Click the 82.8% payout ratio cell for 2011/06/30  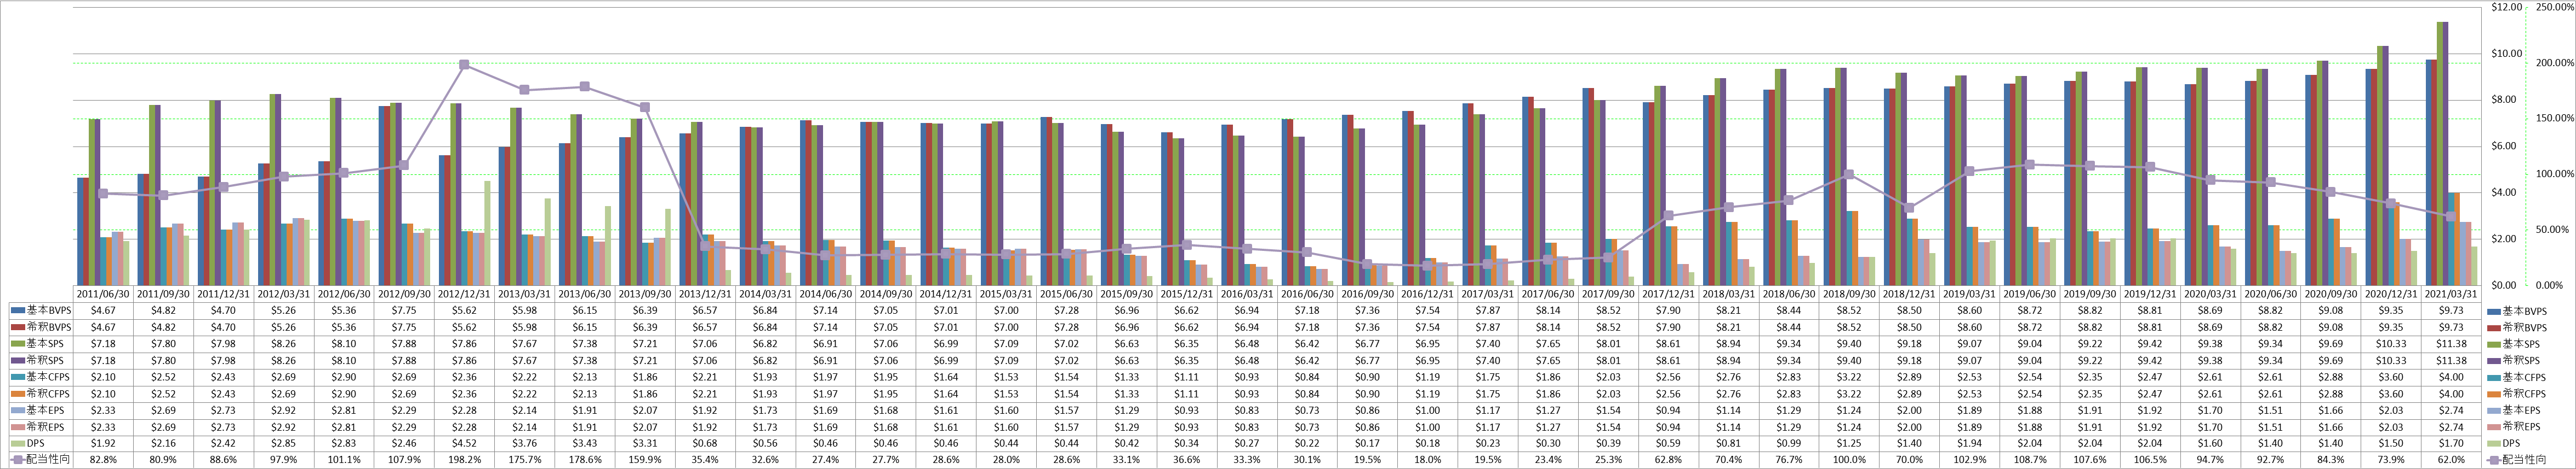point(103,460)
